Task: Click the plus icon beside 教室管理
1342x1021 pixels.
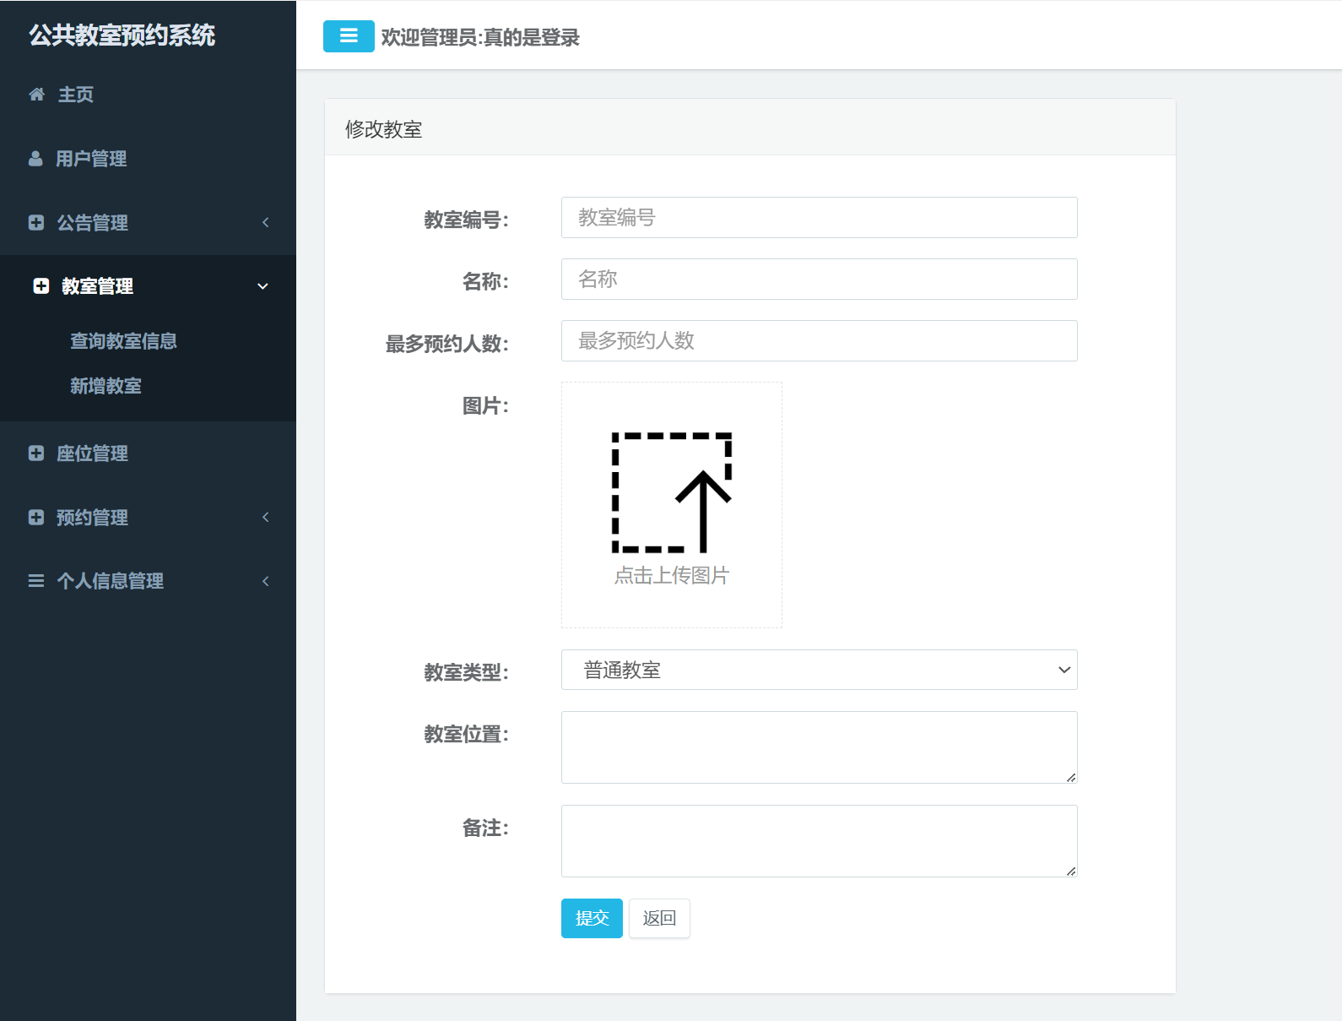Action: [x=41, y=286]
